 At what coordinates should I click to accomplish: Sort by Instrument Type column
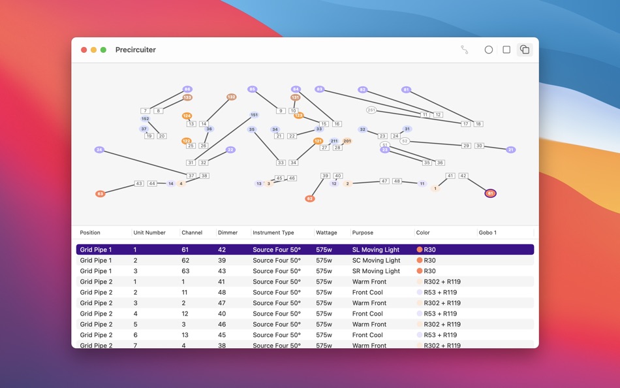[273, 233]
